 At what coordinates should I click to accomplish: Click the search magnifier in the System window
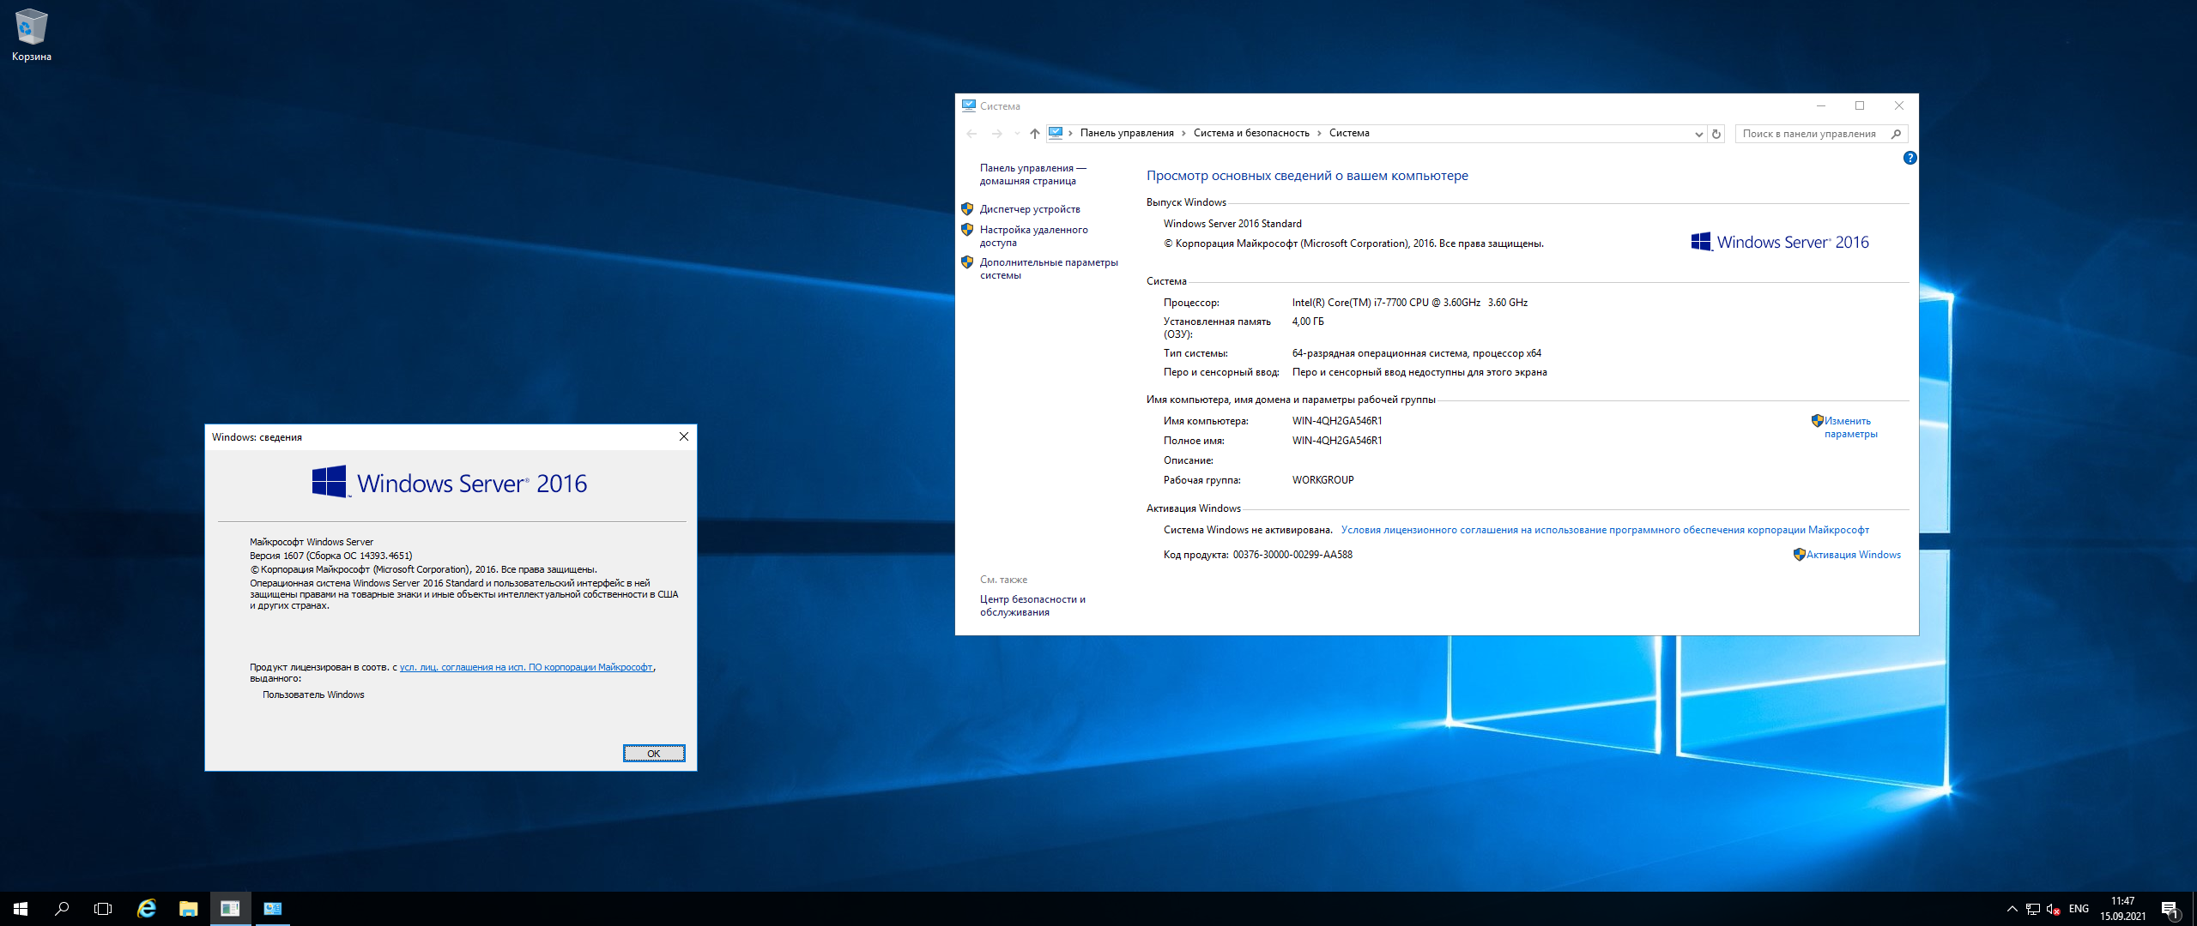(x=1897, y=134)
